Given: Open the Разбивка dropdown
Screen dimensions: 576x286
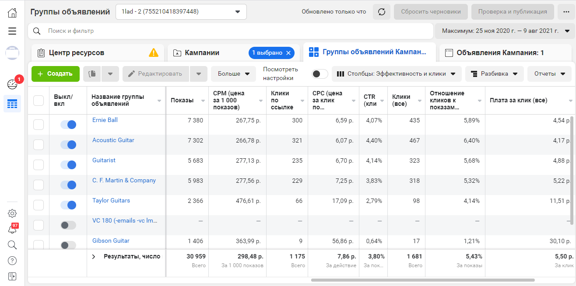Looking at the screenshot, I should 495,74.
